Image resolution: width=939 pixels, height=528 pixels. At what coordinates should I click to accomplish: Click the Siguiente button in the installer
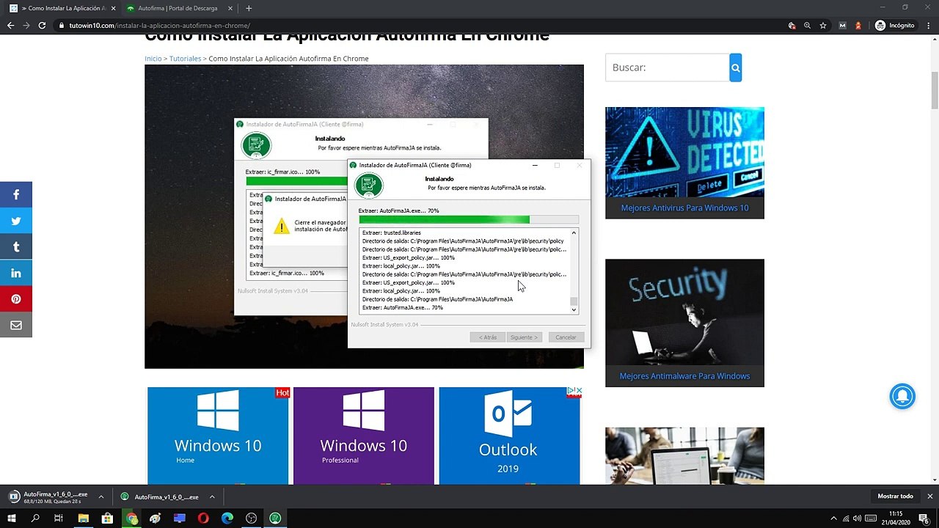[x=524, y=337]
